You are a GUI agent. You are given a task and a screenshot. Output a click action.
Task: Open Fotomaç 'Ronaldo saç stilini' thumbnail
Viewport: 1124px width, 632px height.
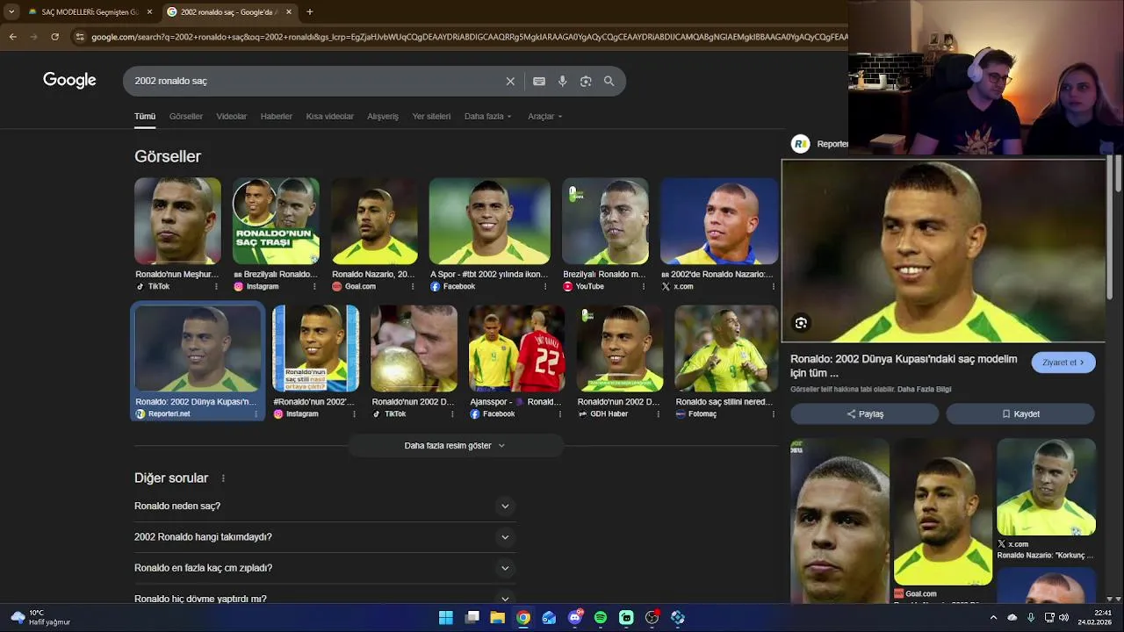click(726, 348)
